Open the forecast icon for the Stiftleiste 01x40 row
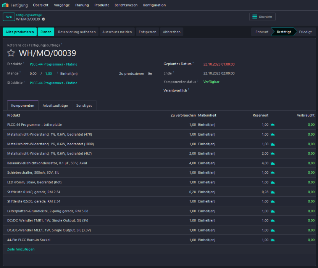This screenshot has height=268, width=318. pyautogui.click(x=273, y=192)
